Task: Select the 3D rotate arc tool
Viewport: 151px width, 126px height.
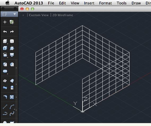Action: (5, 97)
